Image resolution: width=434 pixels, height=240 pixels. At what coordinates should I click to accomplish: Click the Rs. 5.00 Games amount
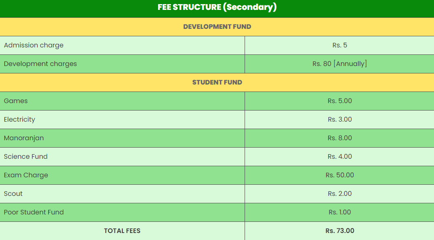(x=340, y=101)
